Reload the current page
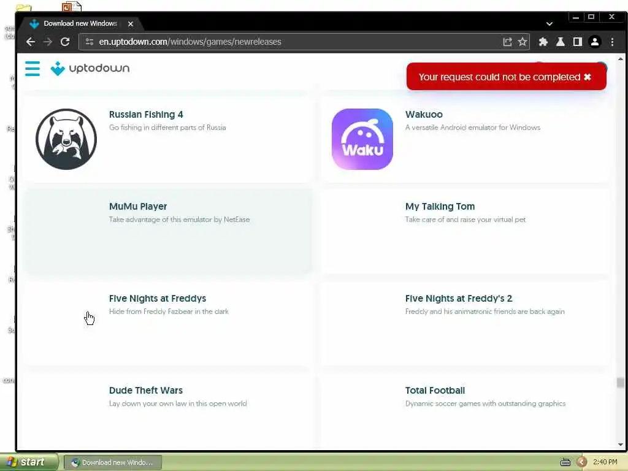 [65, 42]
